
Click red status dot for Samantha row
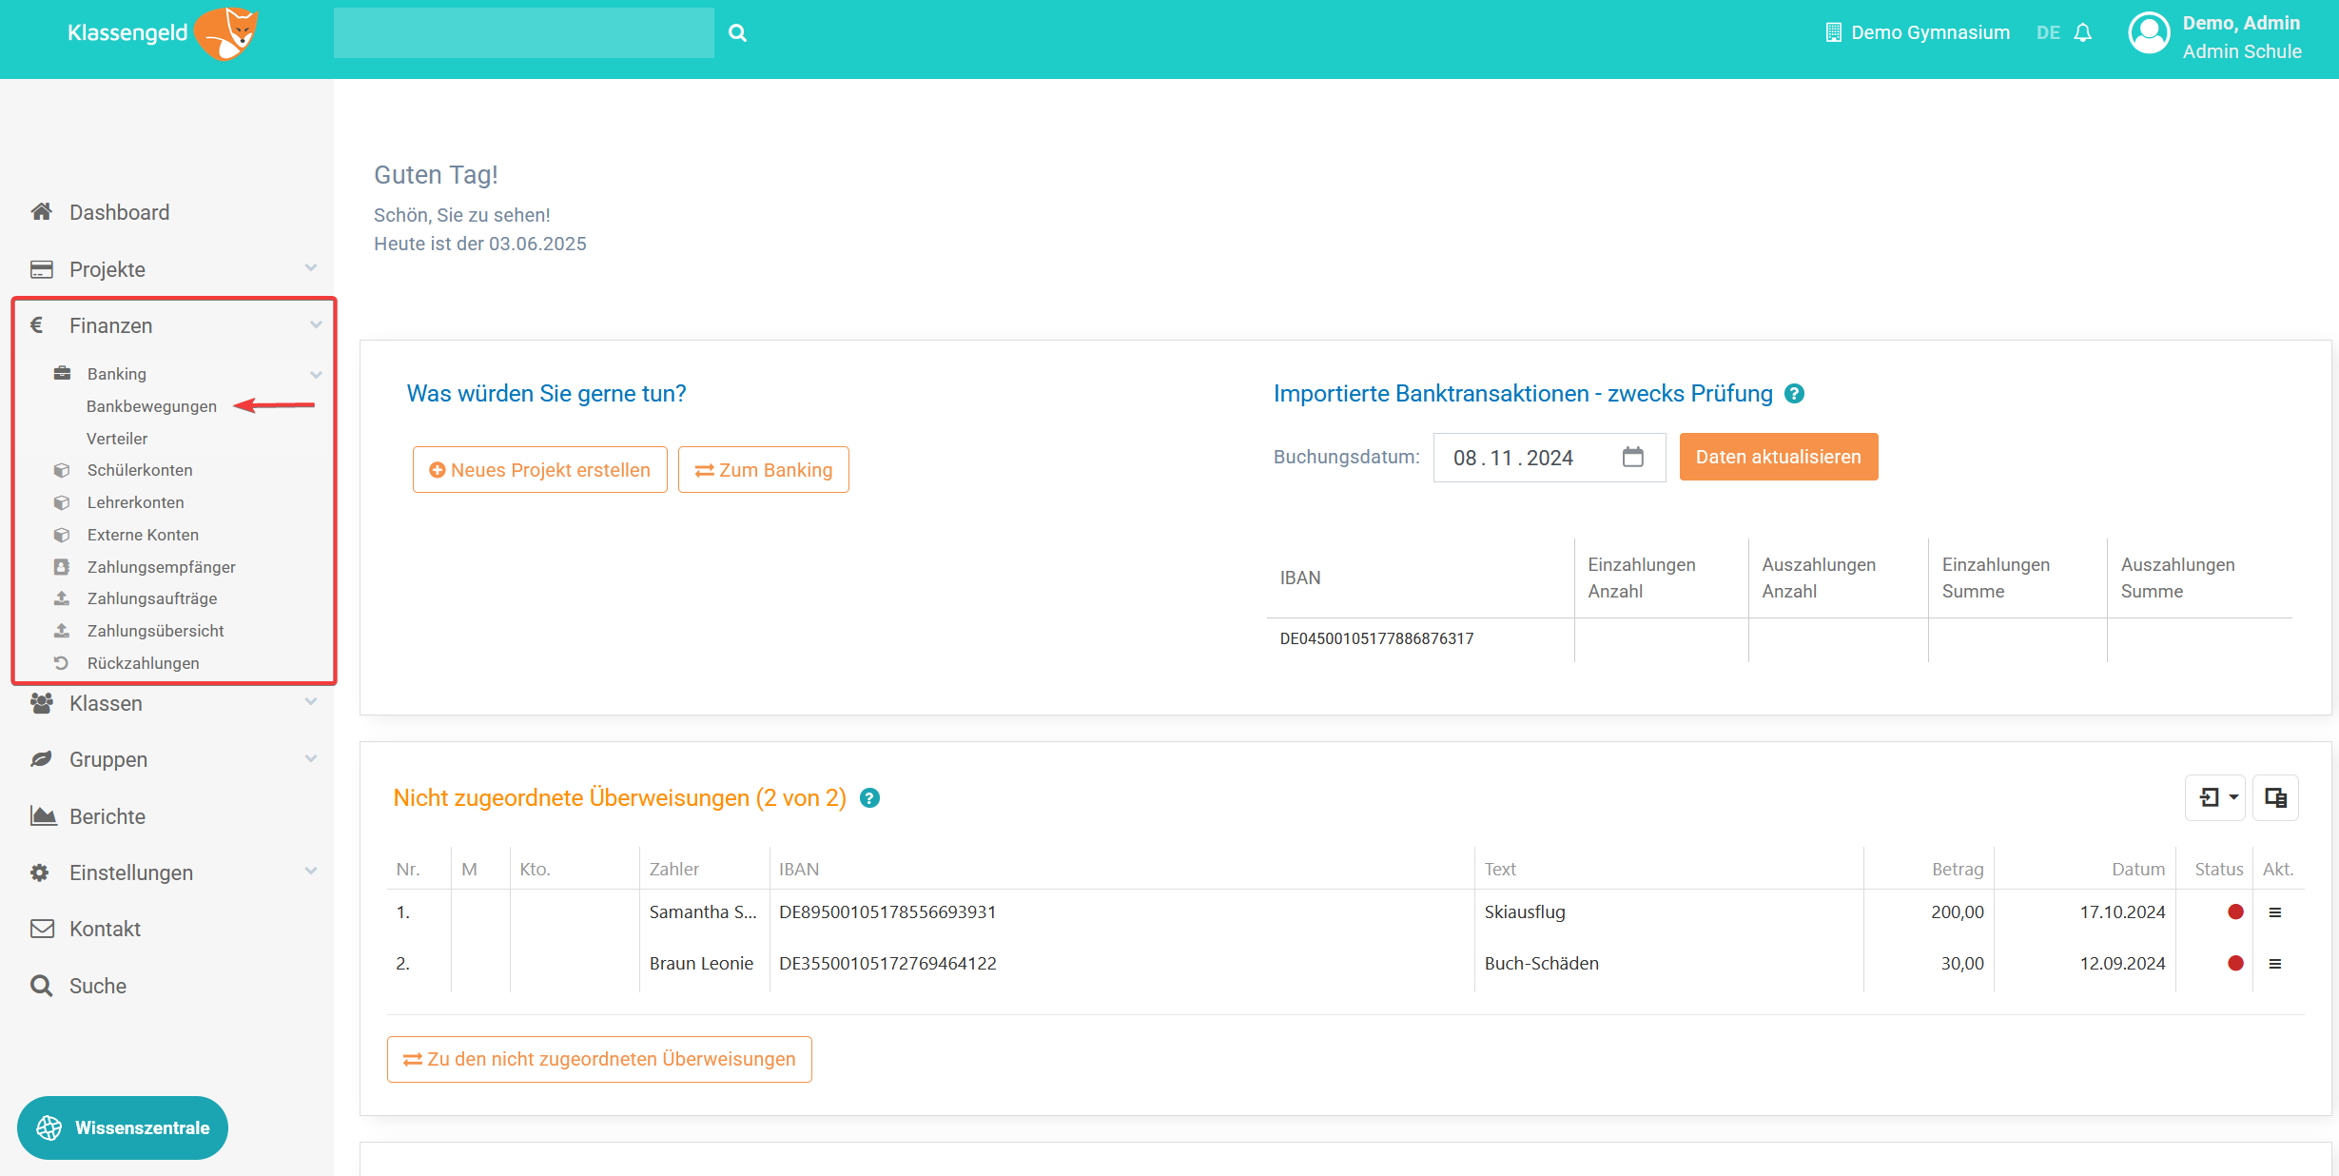[2235, 912]
